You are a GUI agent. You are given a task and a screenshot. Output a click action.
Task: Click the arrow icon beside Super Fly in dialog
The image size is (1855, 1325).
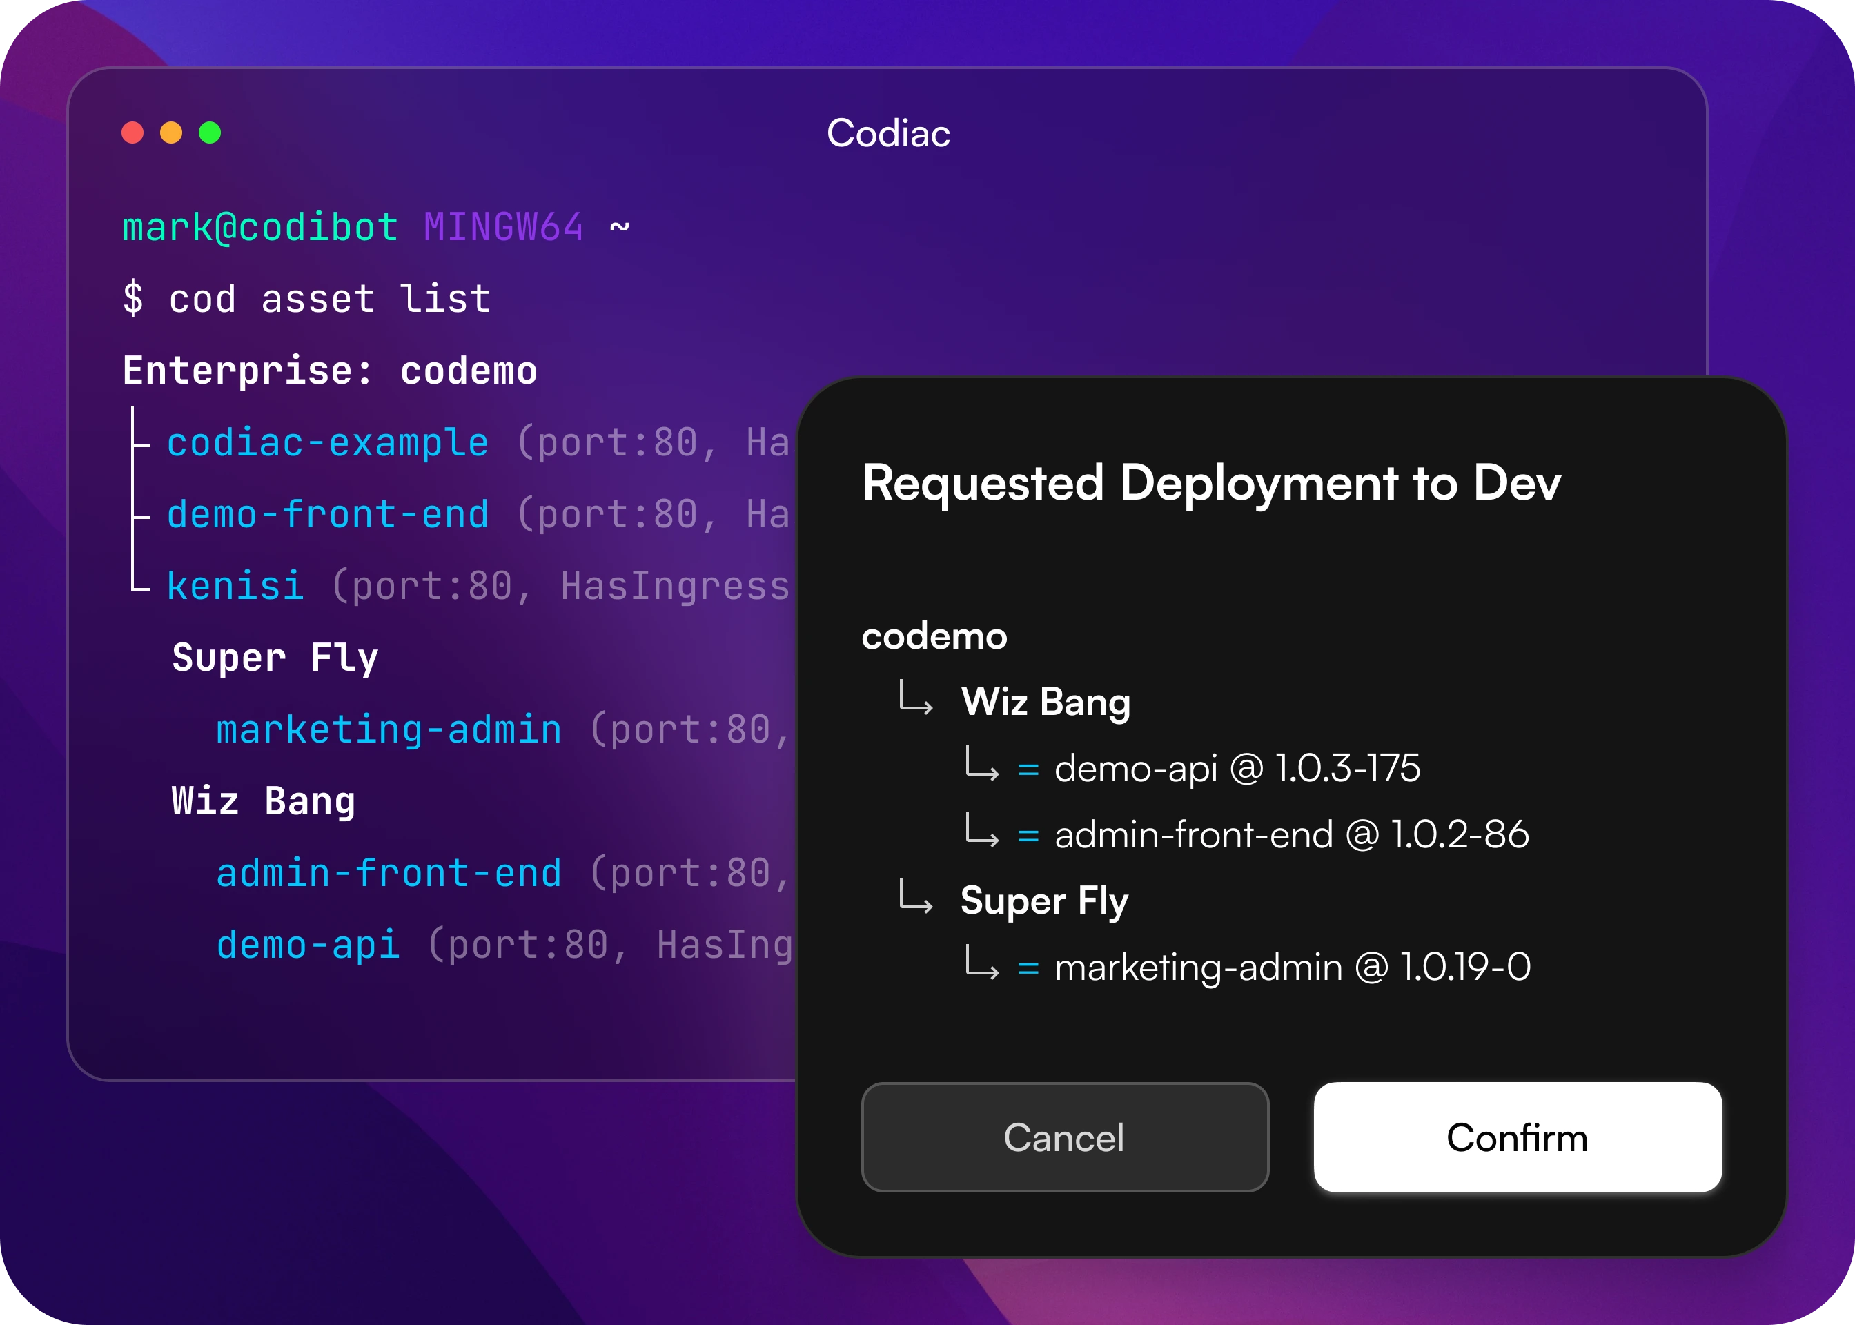click(x=915, y=896)
